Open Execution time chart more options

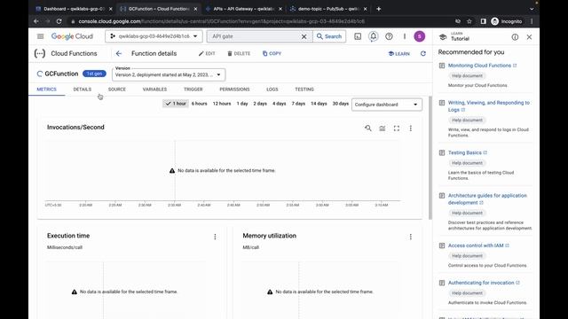click(x=215, y=237)
